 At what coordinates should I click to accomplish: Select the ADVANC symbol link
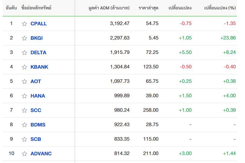pyautogui.click(x=41, y=154)
